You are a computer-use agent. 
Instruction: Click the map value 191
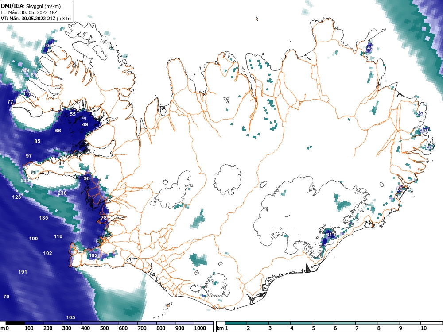point(23,272)
